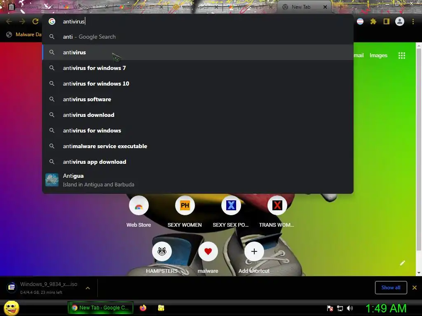Open the Malware bookmark in bookmarks bar
The image size is (422, 316).
tap(24, 35)
